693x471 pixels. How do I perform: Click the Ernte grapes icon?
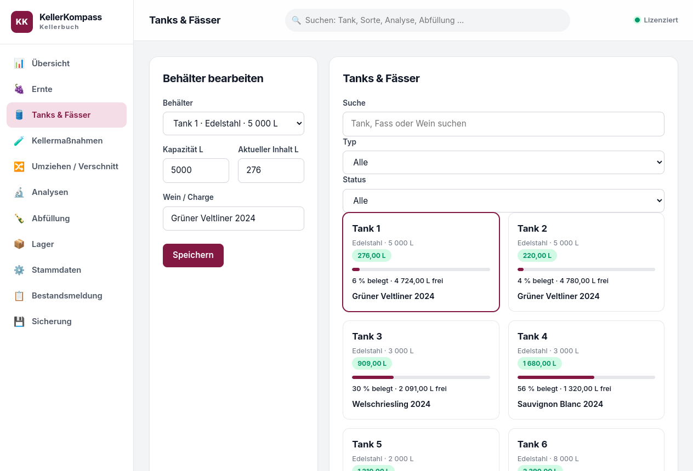pyautogui.click(x=19, y=89)
